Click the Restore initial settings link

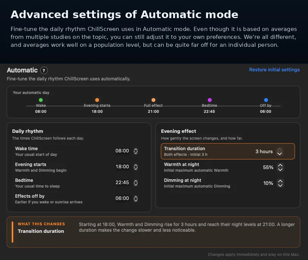coord(274,69)
